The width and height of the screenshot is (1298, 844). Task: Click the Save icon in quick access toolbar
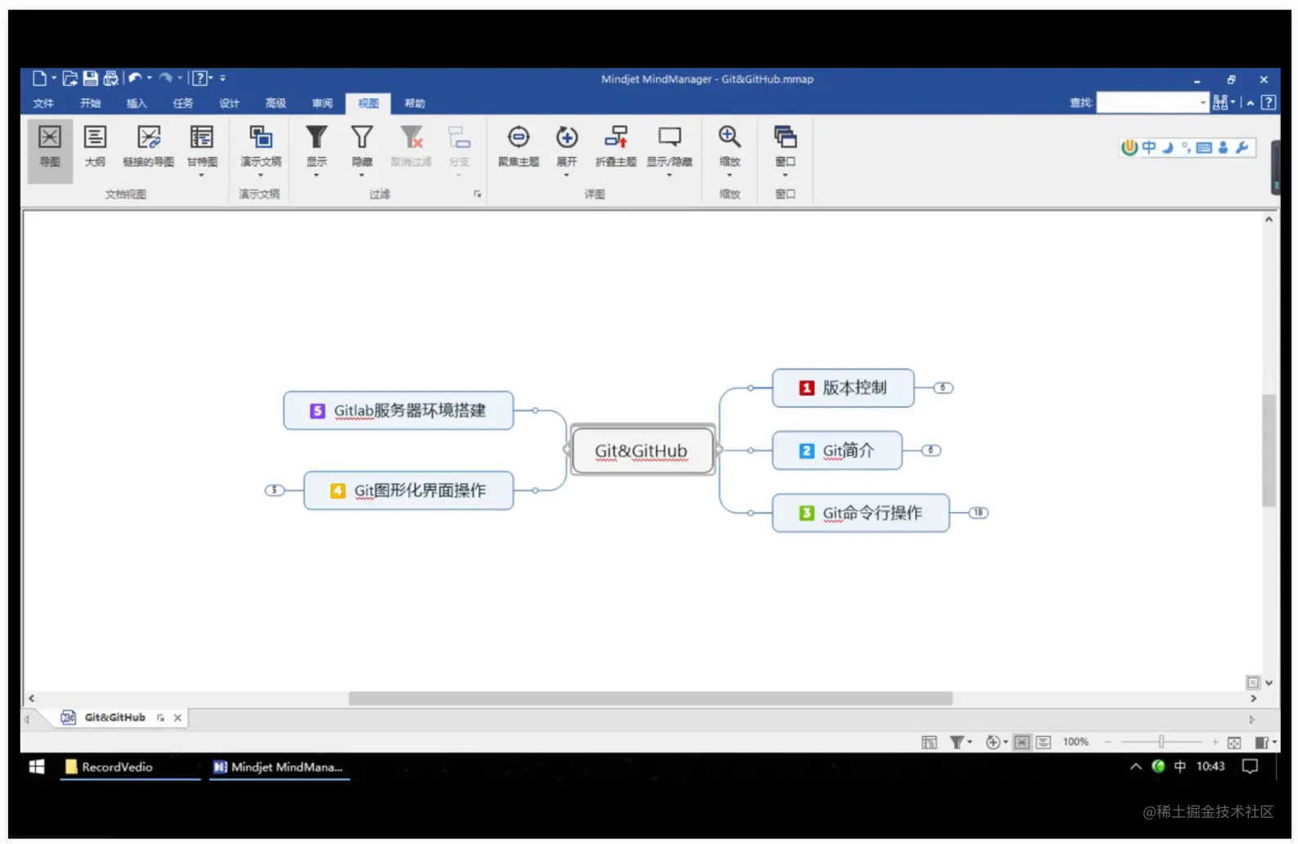[x=91, y=79]
